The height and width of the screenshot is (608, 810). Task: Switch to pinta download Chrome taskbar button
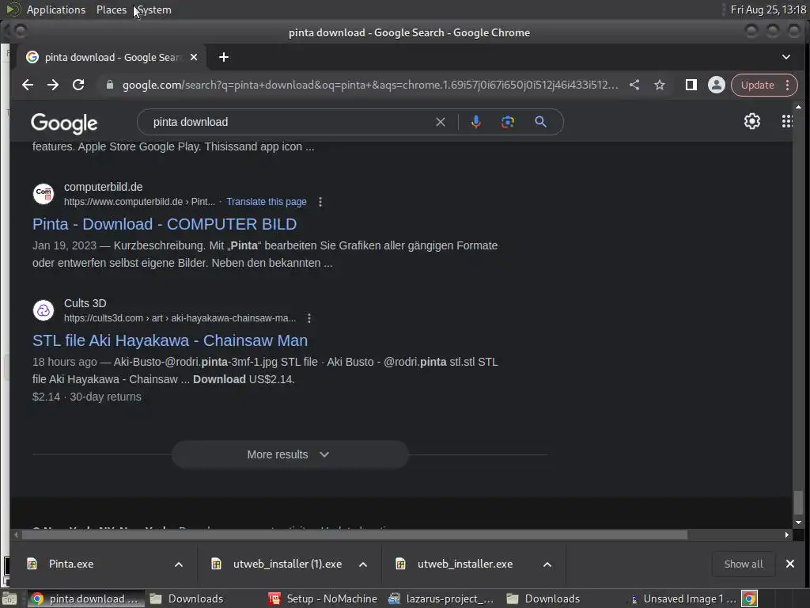pos(85,598)
